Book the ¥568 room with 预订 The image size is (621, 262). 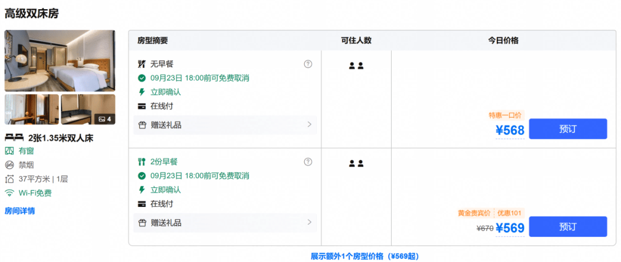click(x=568, y=129)
